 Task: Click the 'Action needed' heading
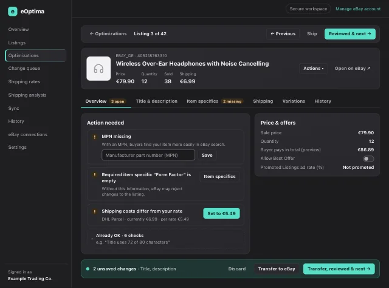105,123
